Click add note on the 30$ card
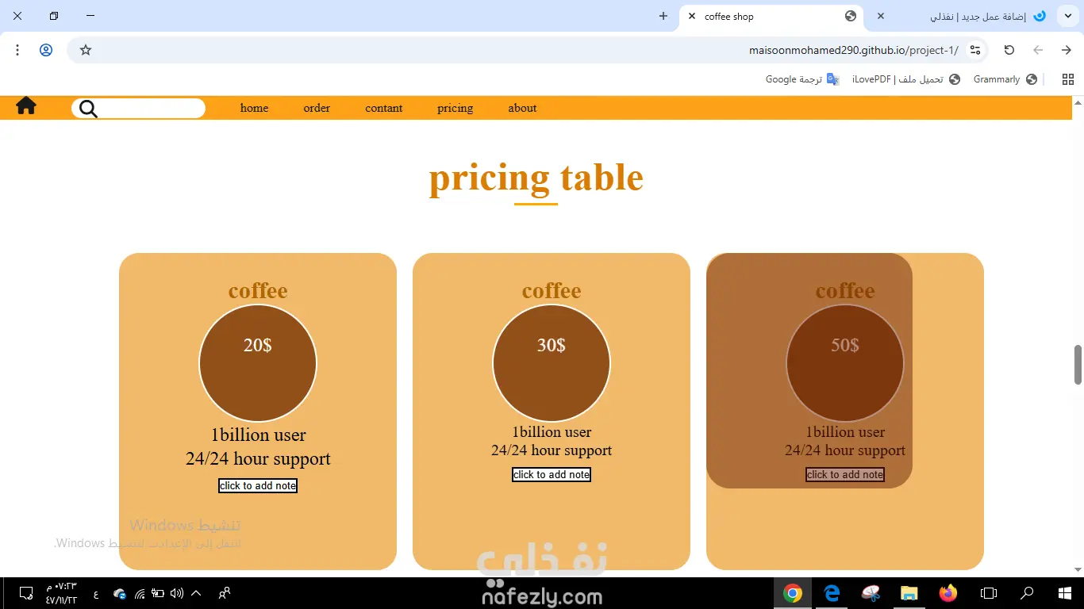This screenshot has height=609, width=1084. 552,474
